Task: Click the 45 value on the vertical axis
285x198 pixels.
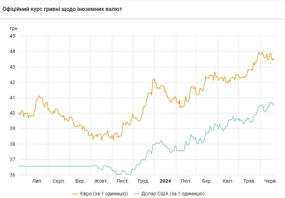Action: pyautogui.click(x=12, y=36)
